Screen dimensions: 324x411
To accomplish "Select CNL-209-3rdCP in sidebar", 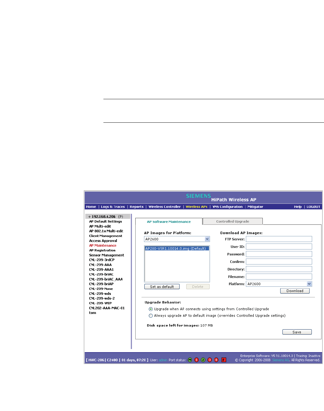I will [x=102, y=260].
